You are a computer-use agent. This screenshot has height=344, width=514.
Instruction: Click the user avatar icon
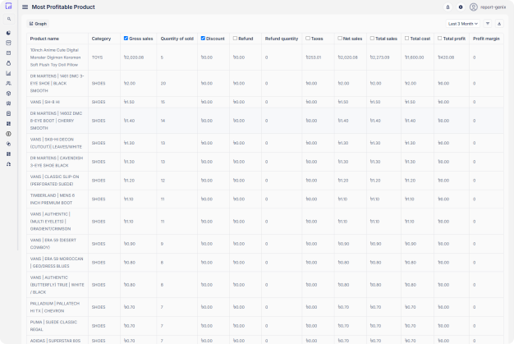click(x=473, y=7)
